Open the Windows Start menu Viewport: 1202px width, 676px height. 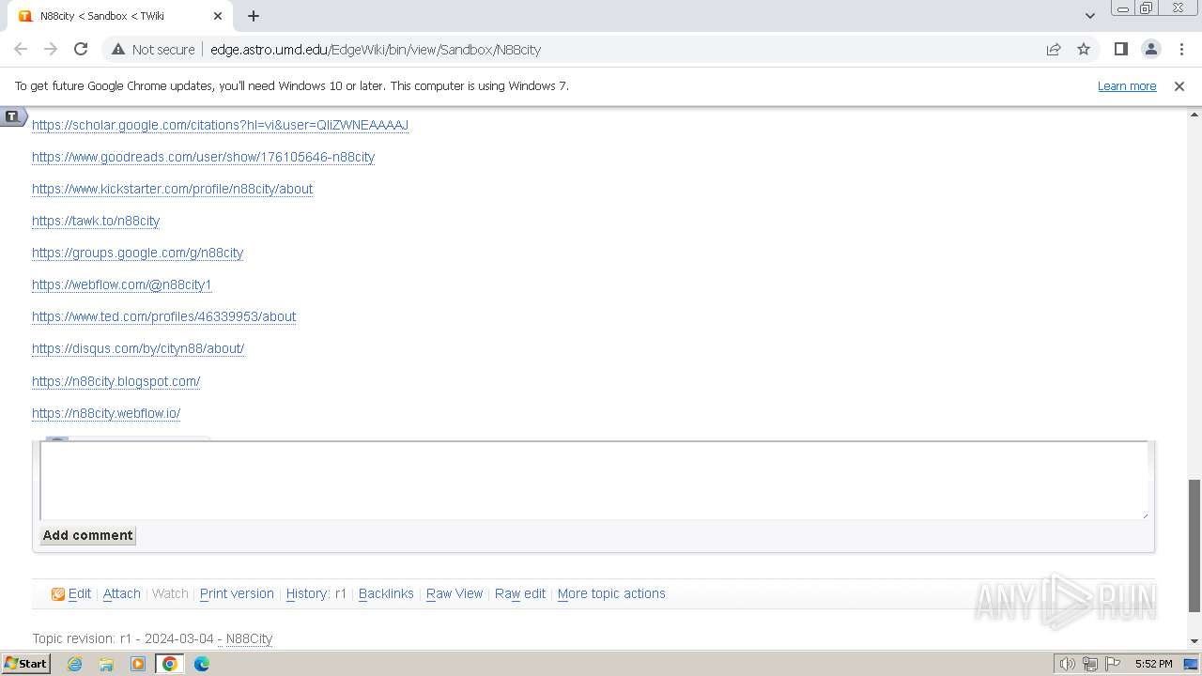pos(25,663)
